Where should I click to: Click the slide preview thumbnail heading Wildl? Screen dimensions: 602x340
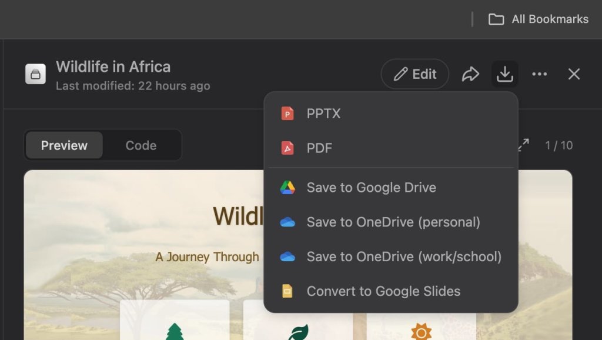[238, 216]
